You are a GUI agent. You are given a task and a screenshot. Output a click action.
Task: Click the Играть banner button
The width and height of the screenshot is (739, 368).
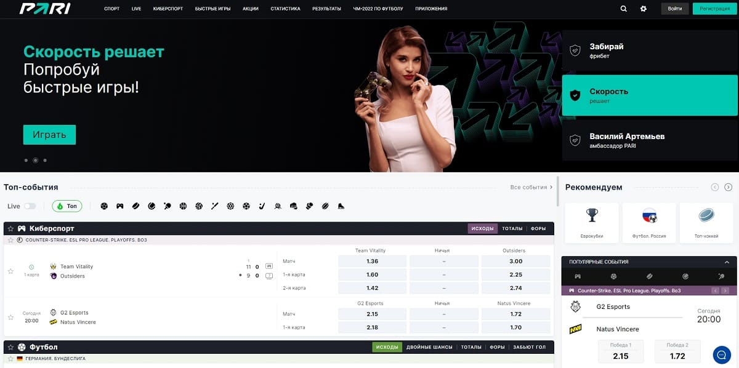pyautogui.click(x=49, y=135)
